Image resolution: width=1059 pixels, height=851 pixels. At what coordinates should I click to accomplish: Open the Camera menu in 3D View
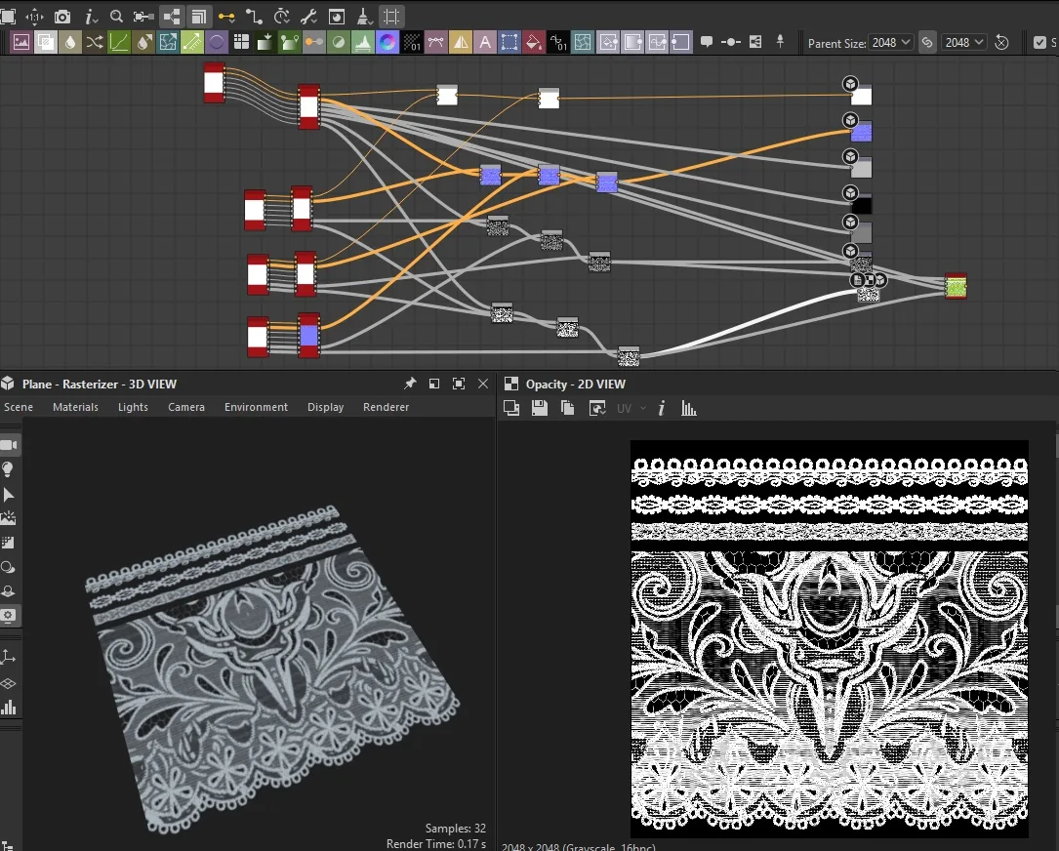coord(186,407)
